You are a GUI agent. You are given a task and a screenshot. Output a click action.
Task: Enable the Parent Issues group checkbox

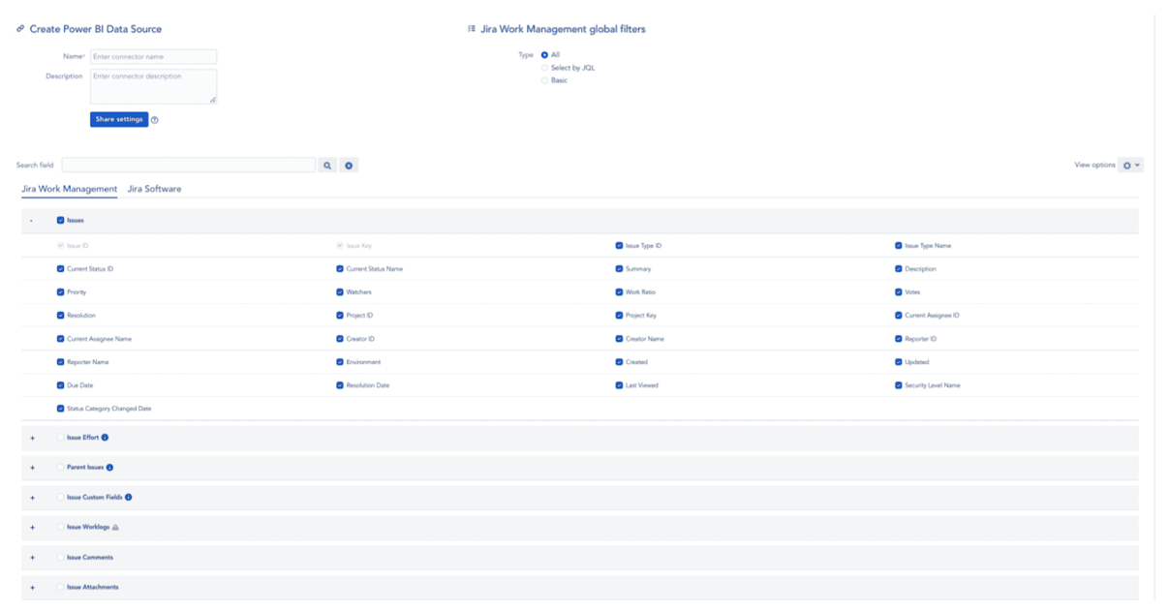(61, 468)
